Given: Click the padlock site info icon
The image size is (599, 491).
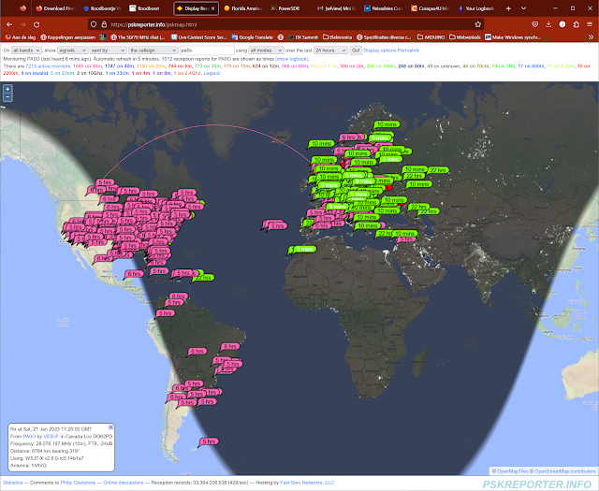Looking at the screenshot, I should 104,24.
